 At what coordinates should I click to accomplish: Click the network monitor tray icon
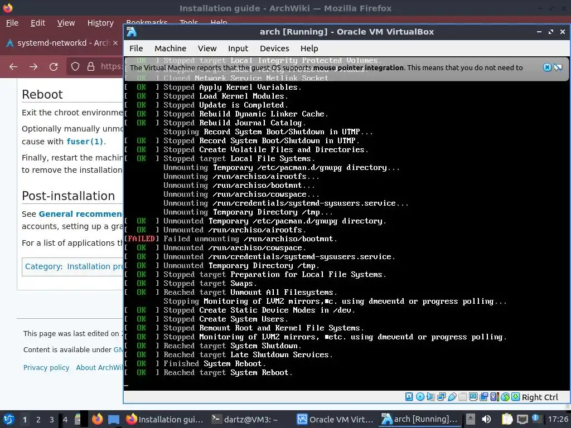point(522,419)
